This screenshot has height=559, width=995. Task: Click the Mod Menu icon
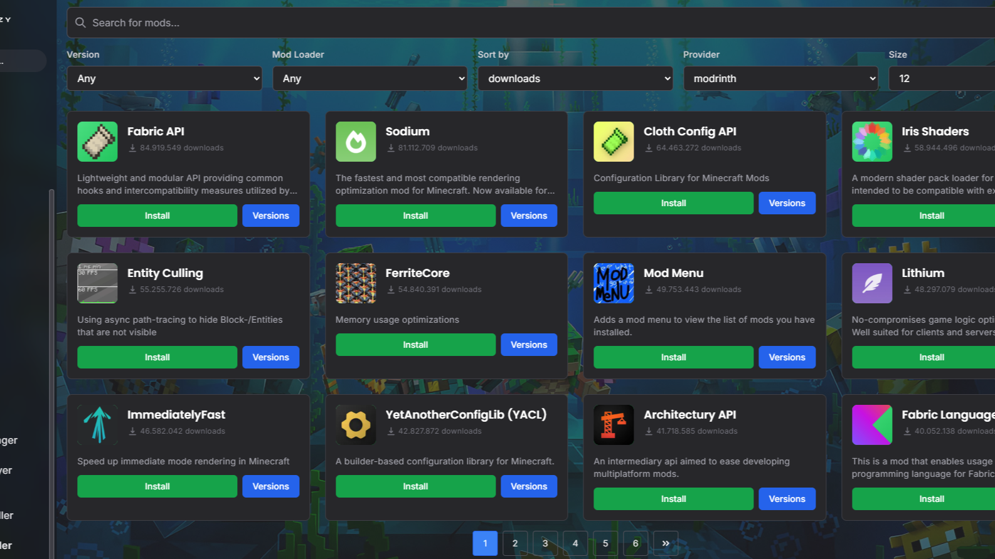[x=614, y=283]
